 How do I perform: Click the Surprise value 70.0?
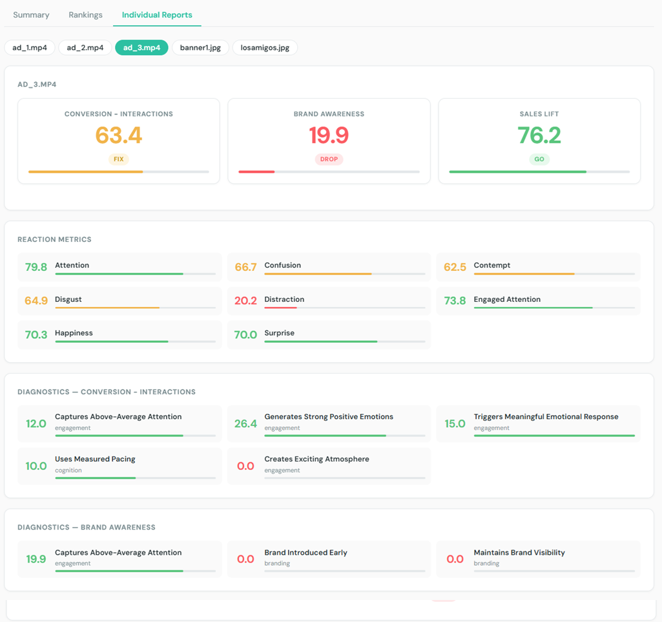tap(245, 335)
